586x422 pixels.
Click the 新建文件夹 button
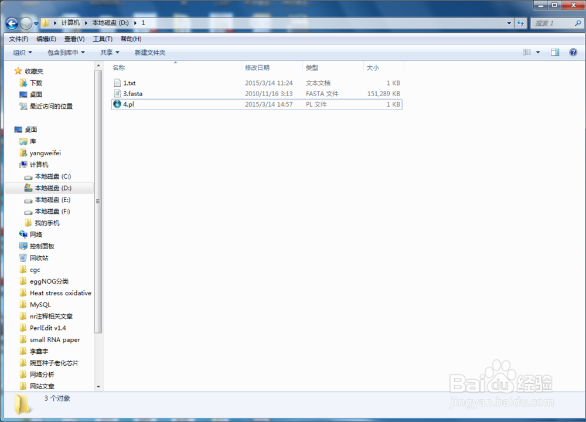click(150, 52)
